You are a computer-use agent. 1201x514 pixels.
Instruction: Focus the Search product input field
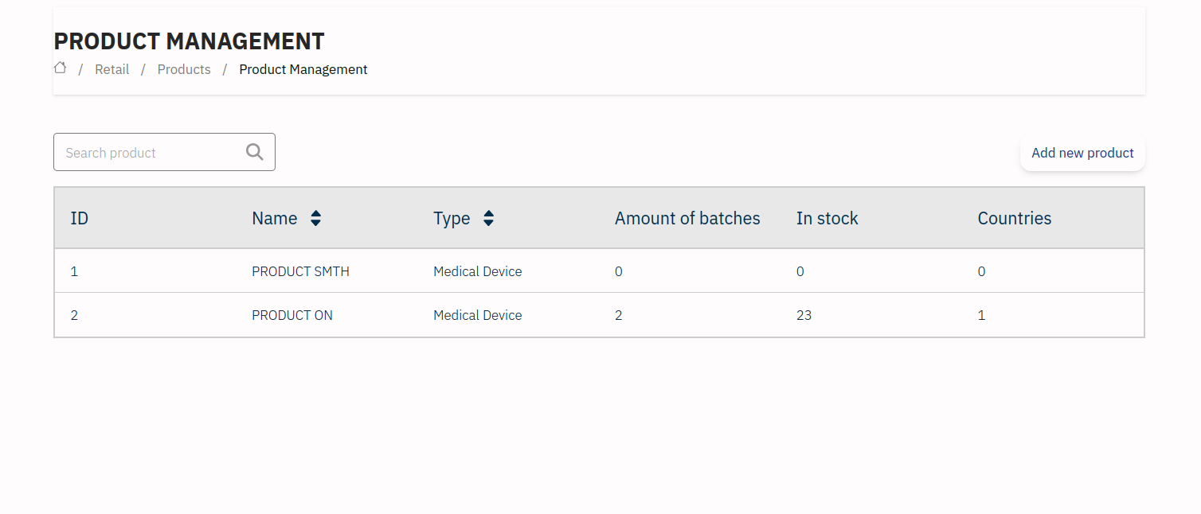click(151, 153)
